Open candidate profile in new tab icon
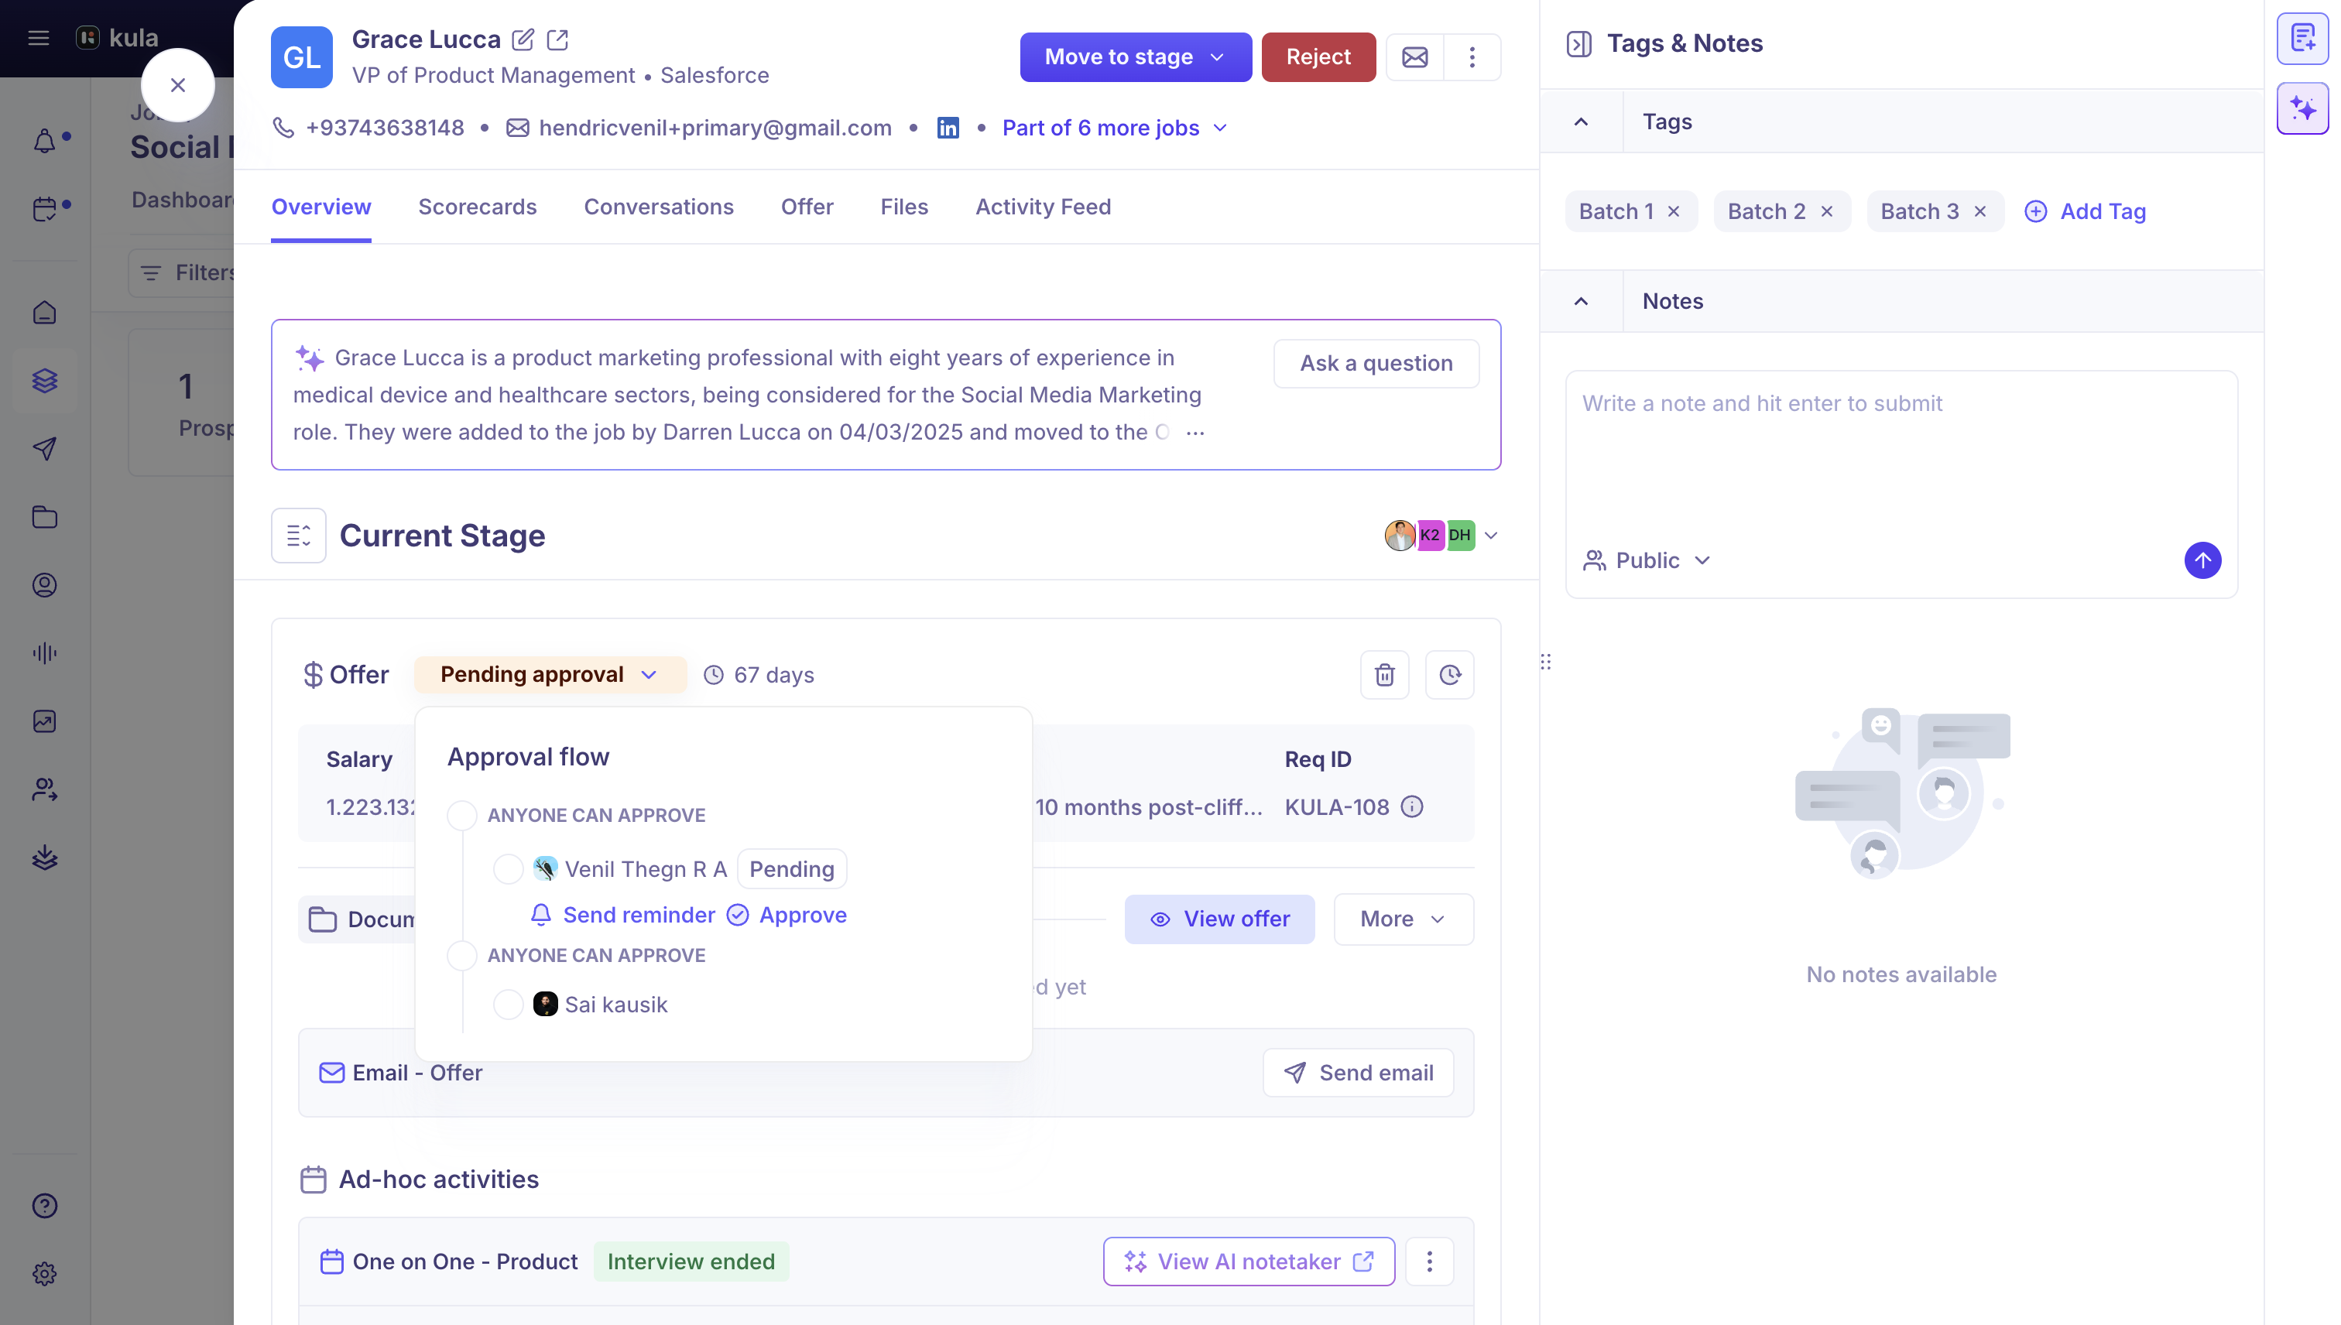The height and width of the screenshot is (1325, 2341). (557, 40)
